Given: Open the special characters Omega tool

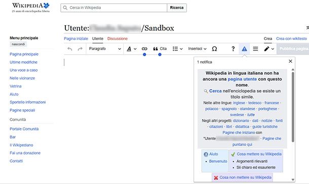Looking at the screenshot, I should (x=214, y=49).
